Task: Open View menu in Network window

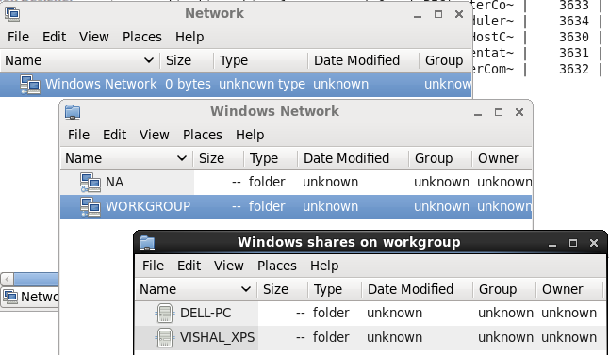Action: pyautogui.click(x=94, y=37)
